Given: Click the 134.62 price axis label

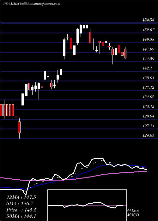Looking at the screenshot, I should click(149, 97).
